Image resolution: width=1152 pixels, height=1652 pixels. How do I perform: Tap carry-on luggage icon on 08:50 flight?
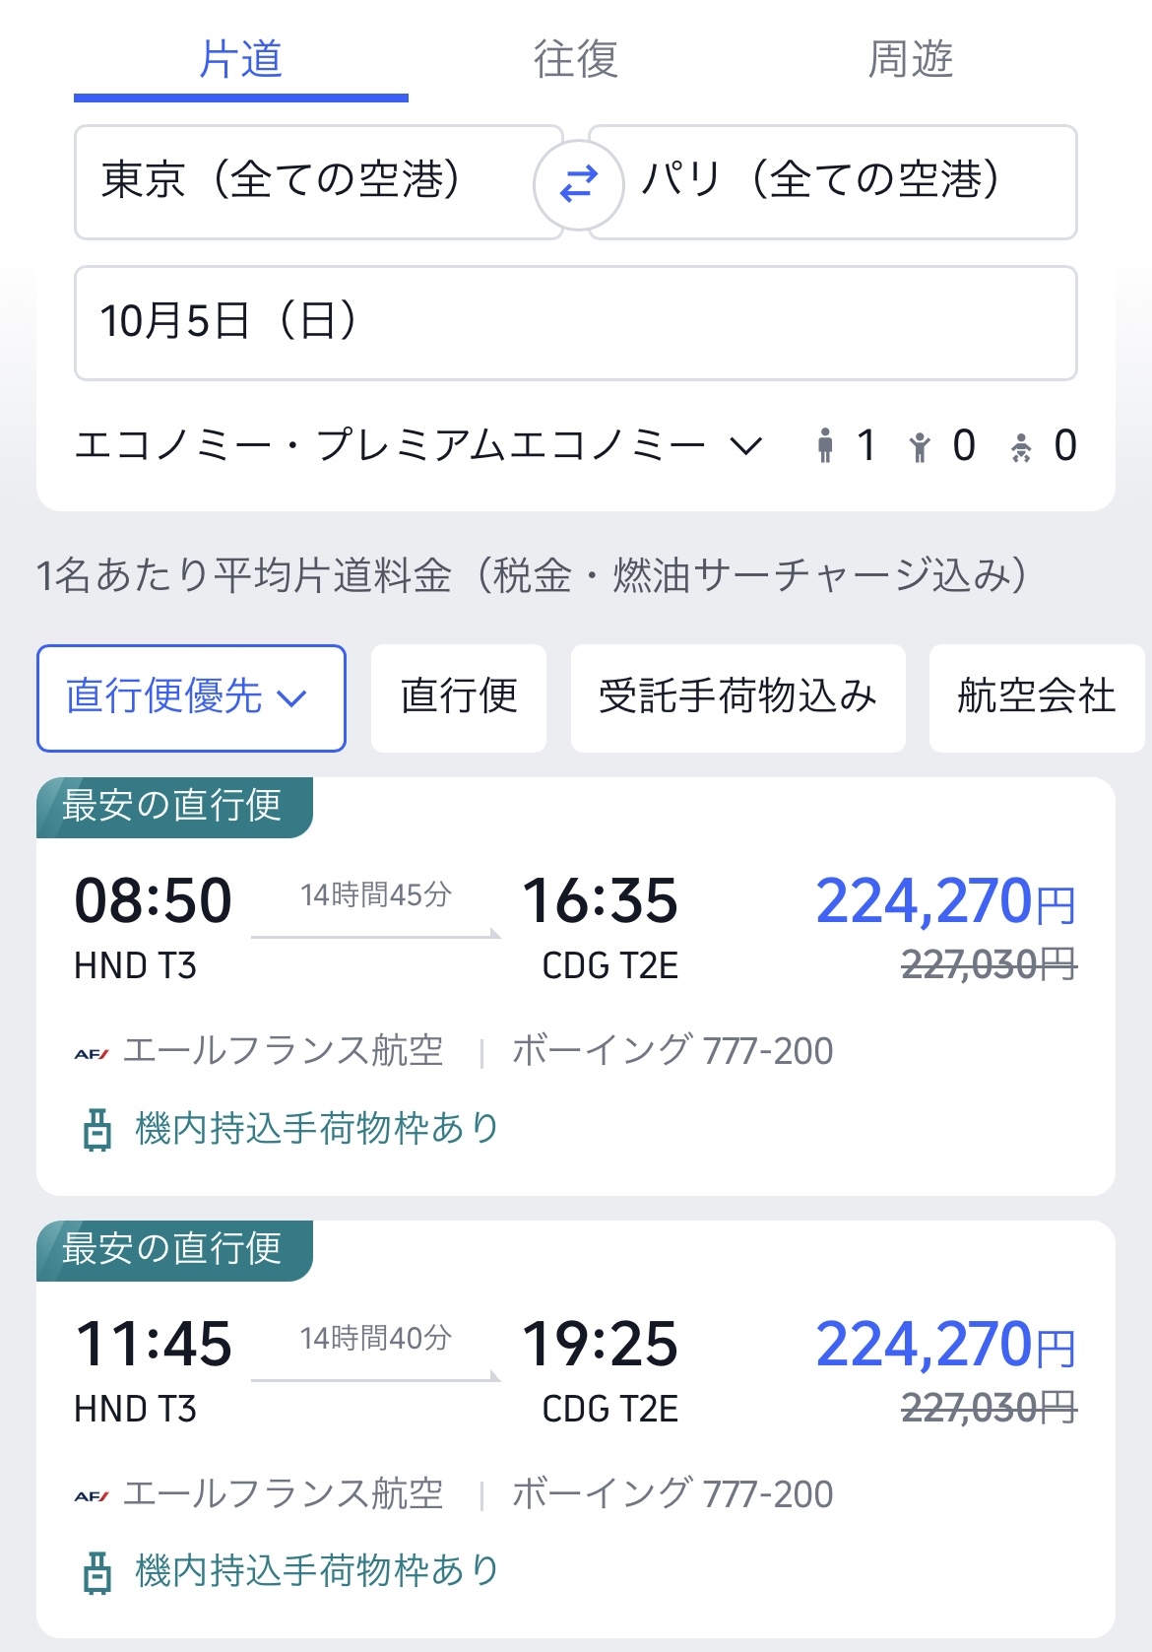pos(96,1129)
